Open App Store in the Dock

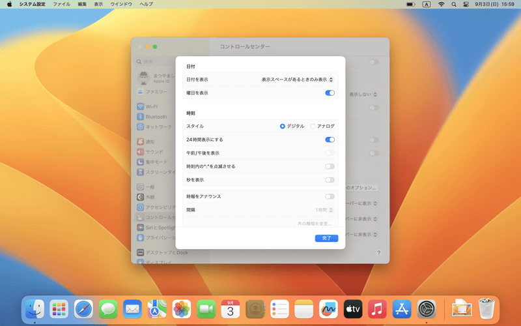tap(402, 309)
